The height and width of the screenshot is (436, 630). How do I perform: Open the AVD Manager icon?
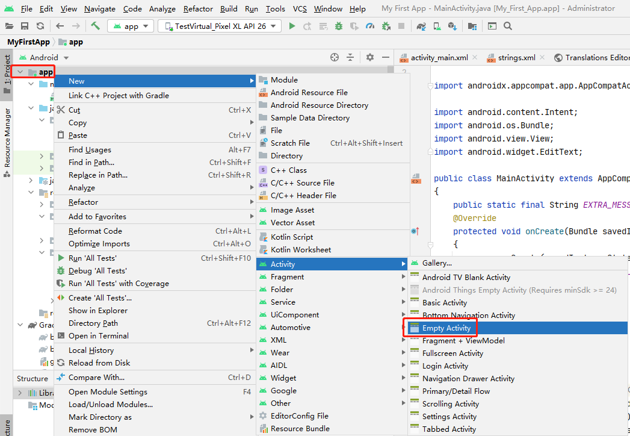tap(436, 26)
